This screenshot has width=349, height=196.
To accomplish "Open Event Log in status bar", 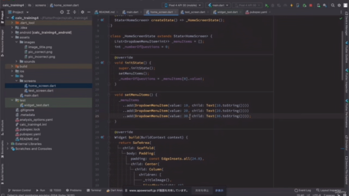I will 303,190.
